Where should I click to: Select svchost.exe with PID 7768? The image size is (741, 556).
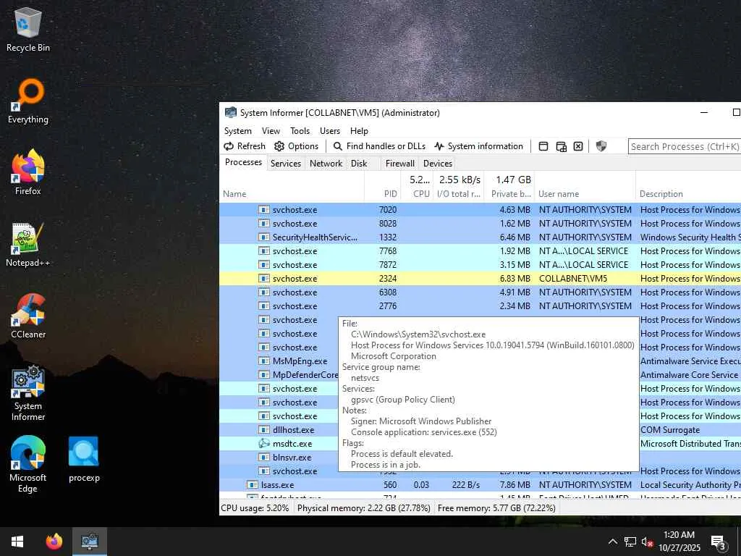click(480, 251)
